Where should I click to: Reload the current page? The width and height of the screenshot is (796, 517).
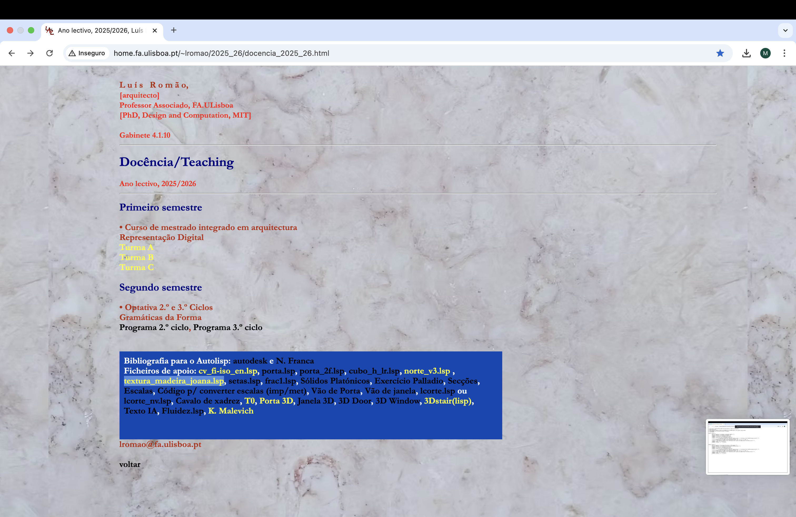(49, 53)
